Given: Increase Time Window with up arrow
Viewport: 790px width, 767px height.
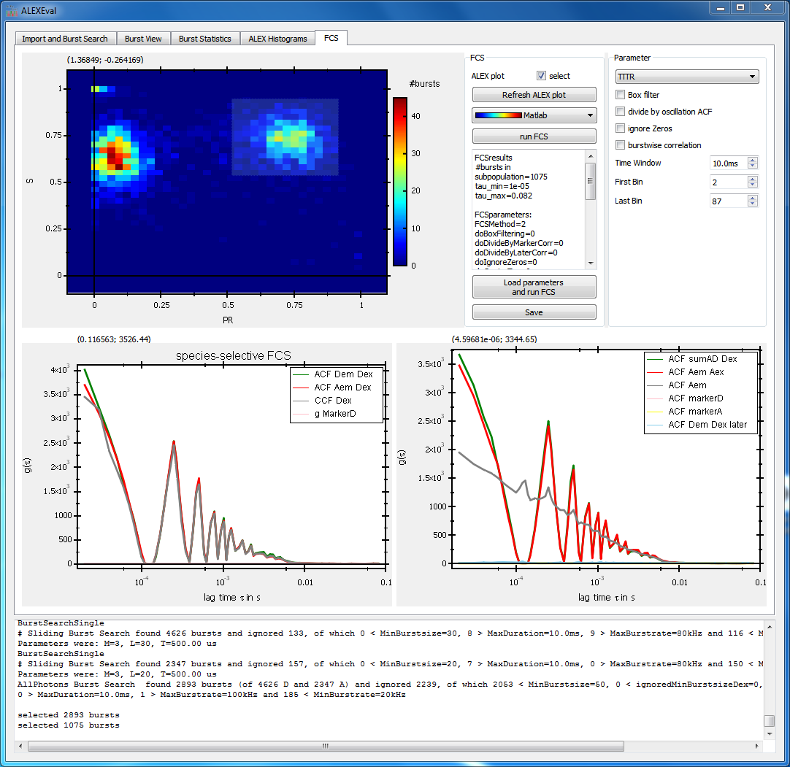Looking at the screenshot, I should [x=753, y=160].
